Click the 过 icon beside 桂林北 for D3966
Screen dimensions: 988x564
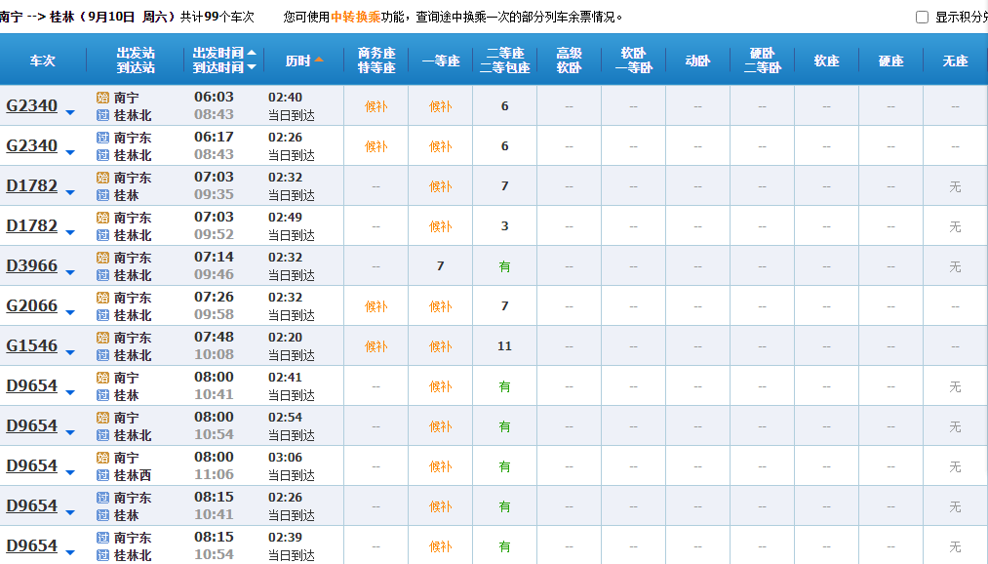pos(102,275)
